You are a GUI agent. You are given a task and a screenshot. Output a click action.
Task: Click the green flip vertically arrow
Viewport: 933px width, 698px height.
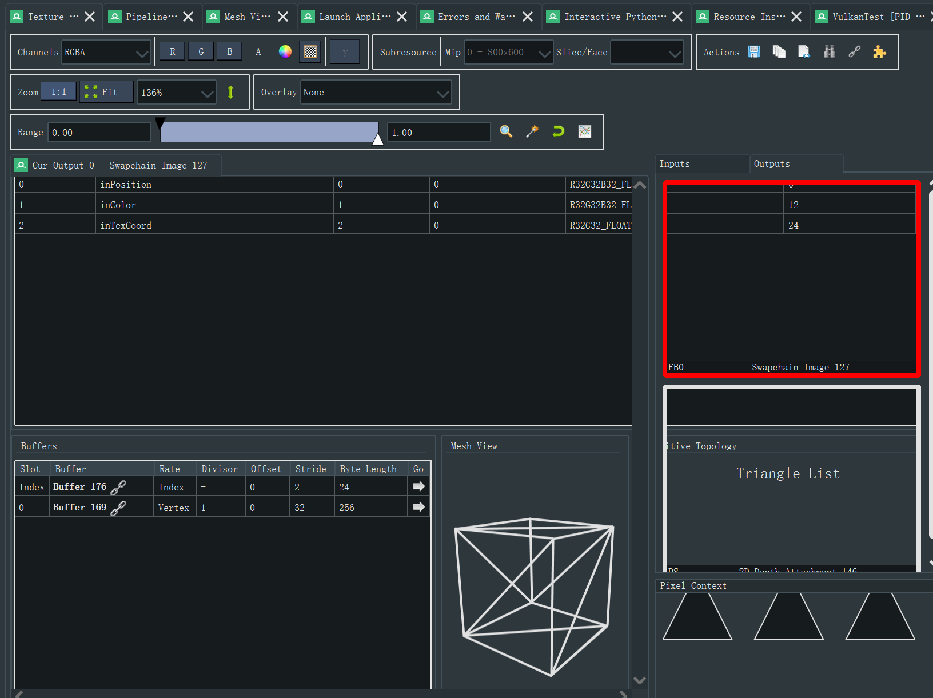230,92
